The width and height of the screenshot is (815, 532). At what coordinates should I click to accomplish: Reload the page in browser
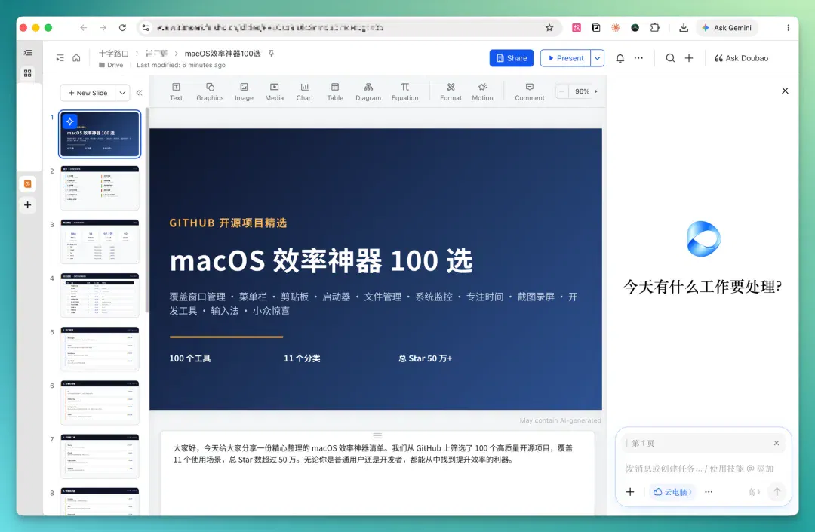[x=122, y=27]
